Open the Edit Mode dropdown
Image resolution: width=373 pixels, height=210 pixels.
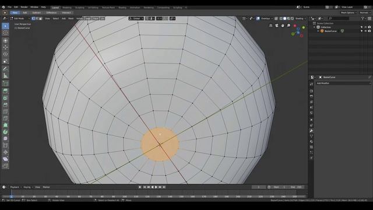20,18
